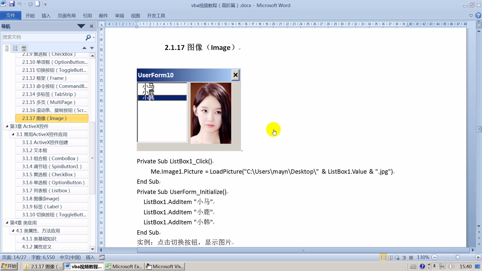Screen dimensions: 482x271
Task: Switch to Microsoft Excel in the taskbar
Action: [124, 266]
